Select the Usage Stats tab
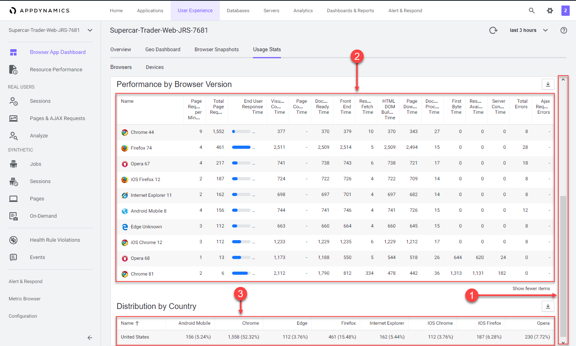 tap(267, 50)
